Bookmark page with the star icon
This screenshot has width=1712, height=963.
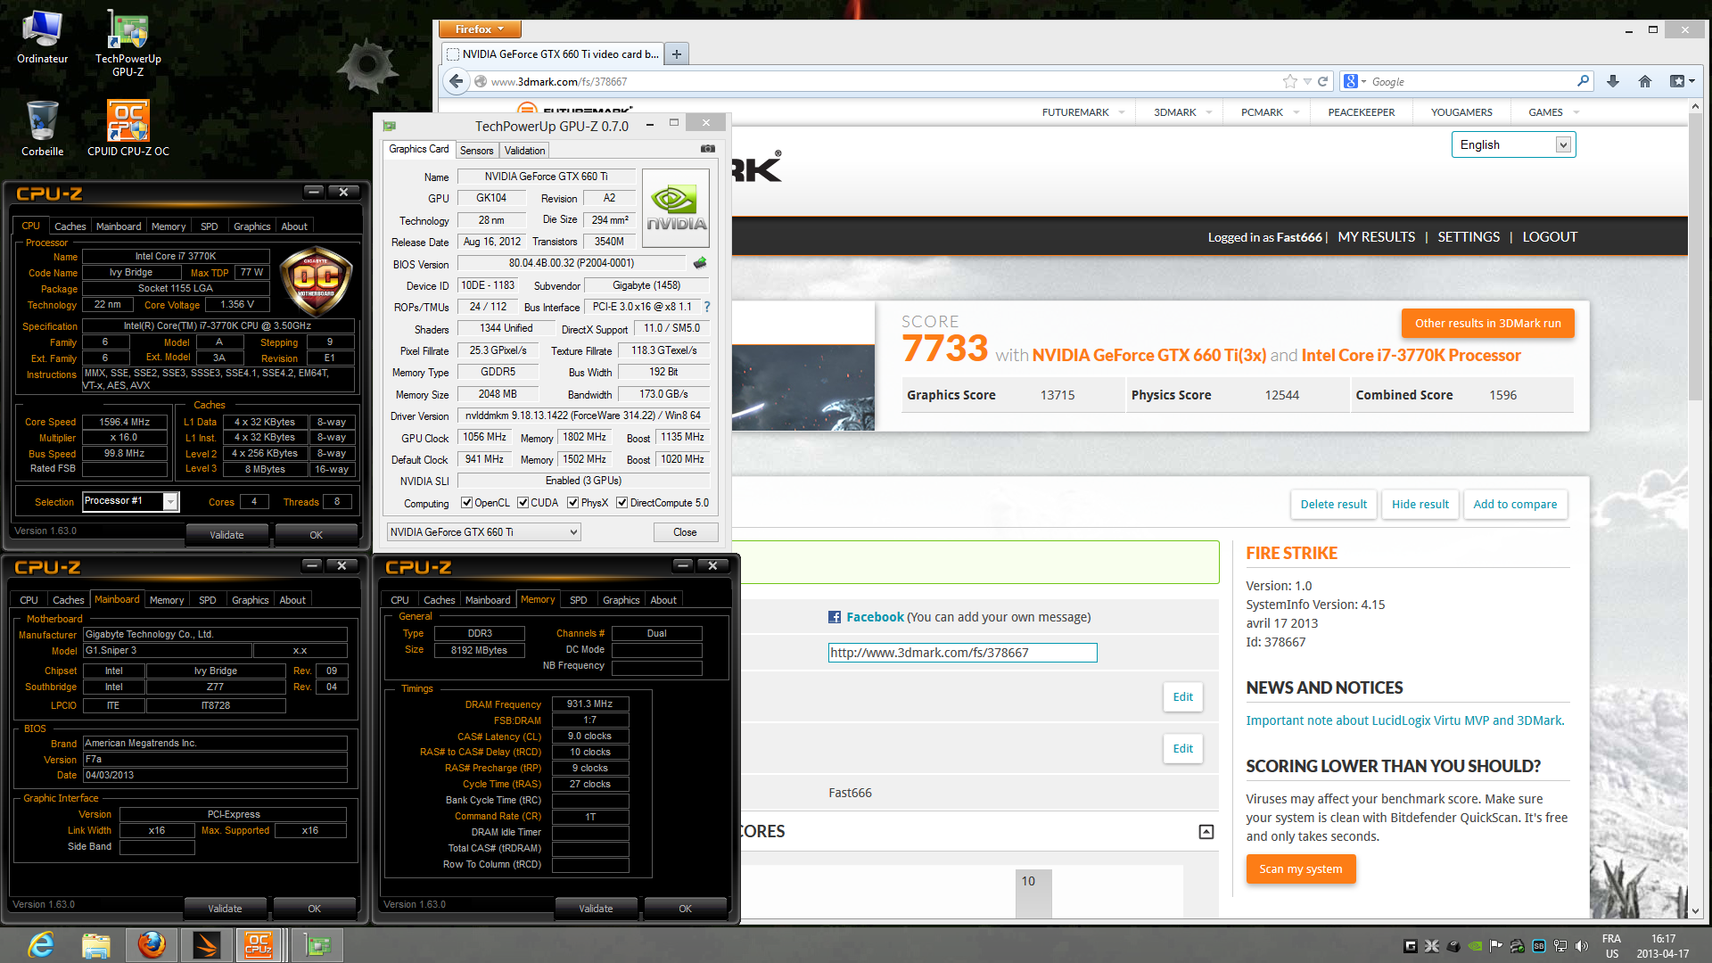[x=1289, y=81]
